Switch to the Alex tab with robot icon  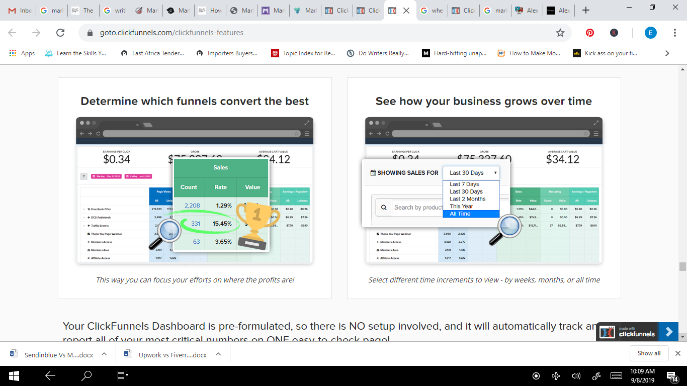[527, 10]
